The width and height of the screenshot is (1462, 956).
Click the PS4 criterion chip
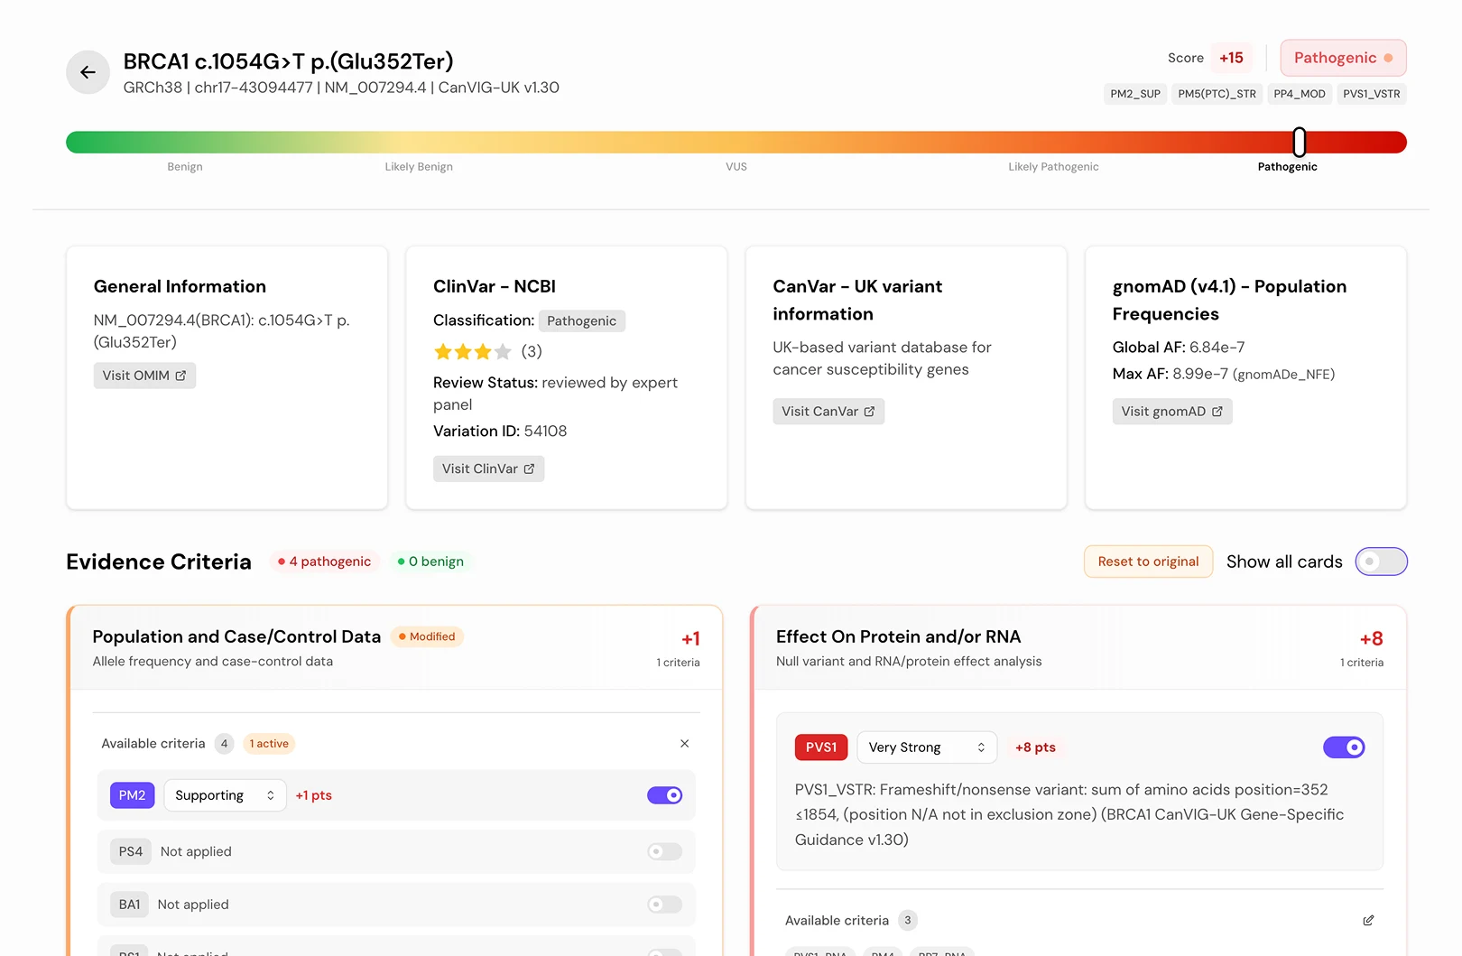tap(131, 851)
